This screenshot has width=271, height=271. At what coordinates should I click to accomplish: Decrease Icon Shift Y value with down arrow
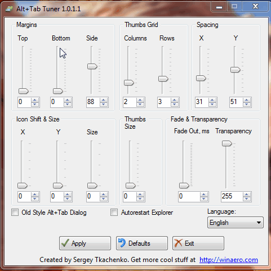point(68,199)
